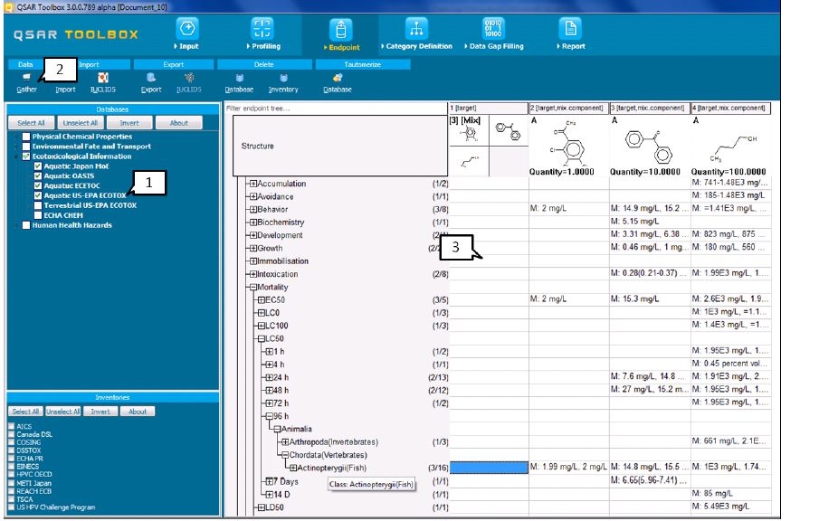
Task: Open the Endpoint stage icon
Action: [x=340, y=30]
